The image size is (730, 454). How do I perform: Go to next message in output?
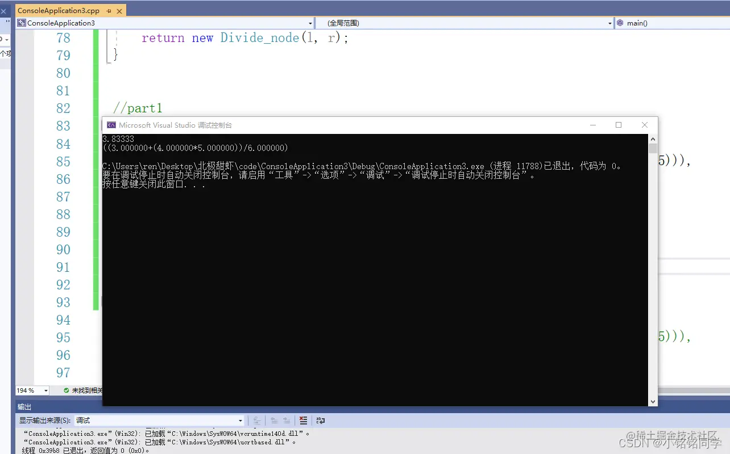tap(287, 421)
